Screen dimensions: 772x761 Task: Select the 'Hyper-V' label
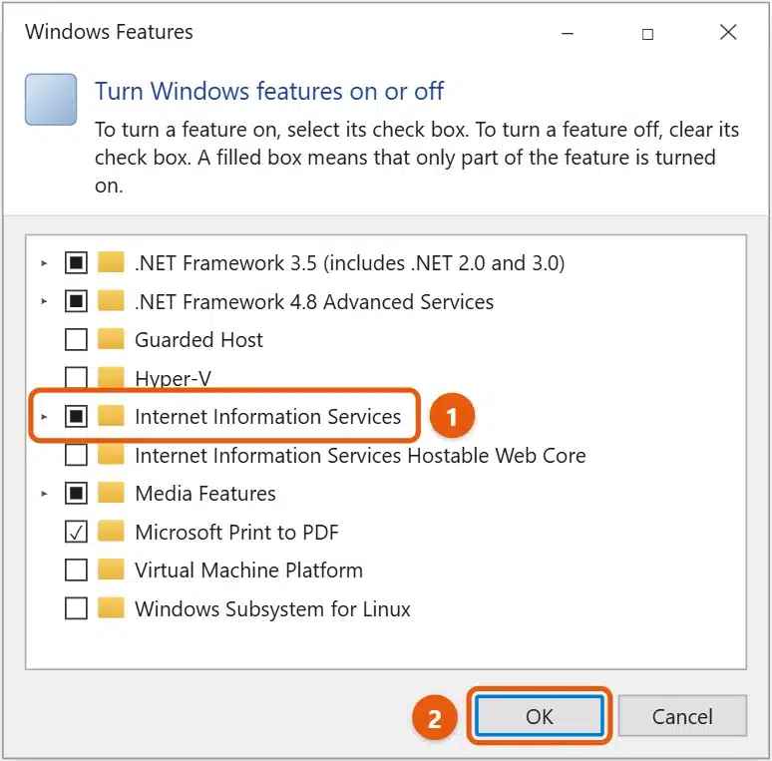click(173, 379)
